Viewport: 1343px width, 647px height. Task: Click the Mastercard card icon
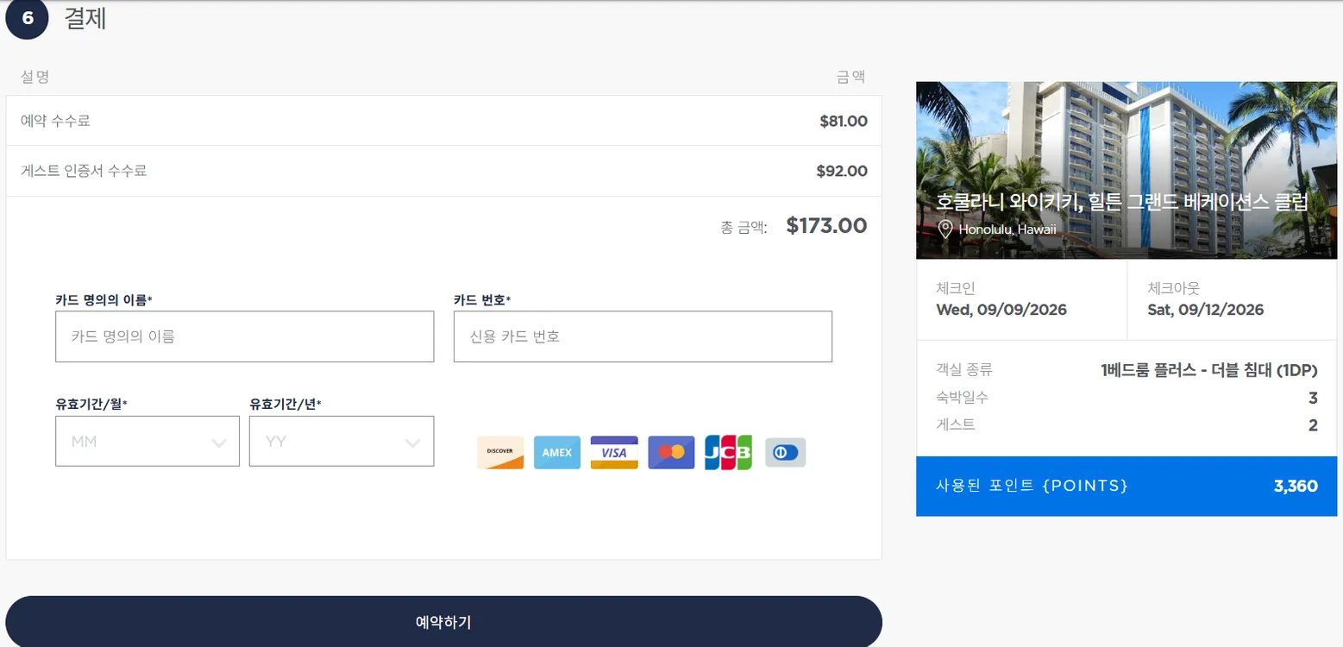pos(671,453)
